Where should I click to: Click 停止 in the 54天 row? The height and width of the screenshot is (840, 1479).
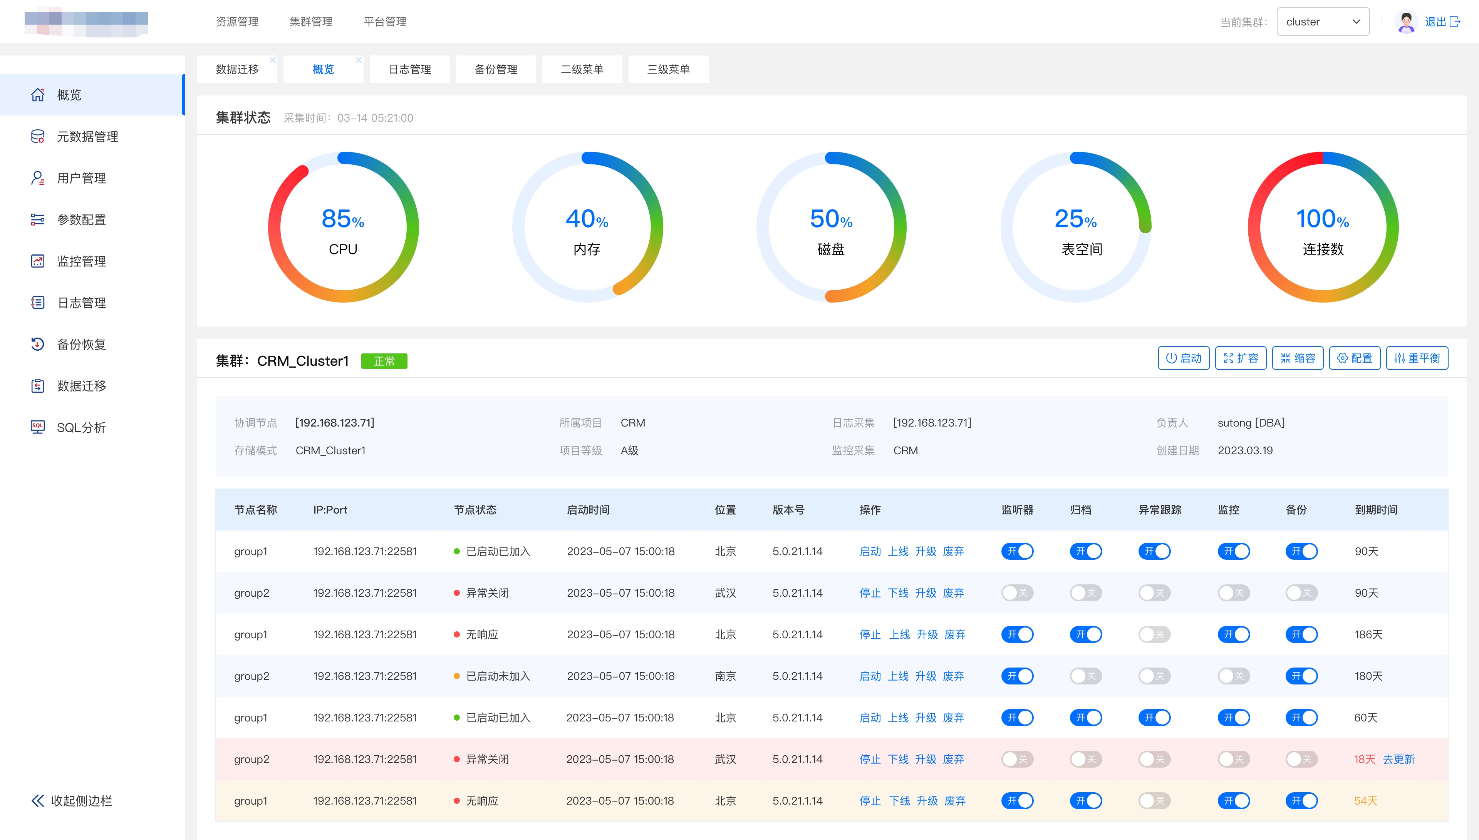pyautogui.click(x=870, y=801)
